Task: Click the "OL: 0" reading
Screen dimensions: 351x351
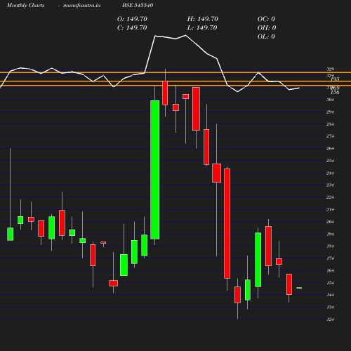Action: (x=266, y=37)
